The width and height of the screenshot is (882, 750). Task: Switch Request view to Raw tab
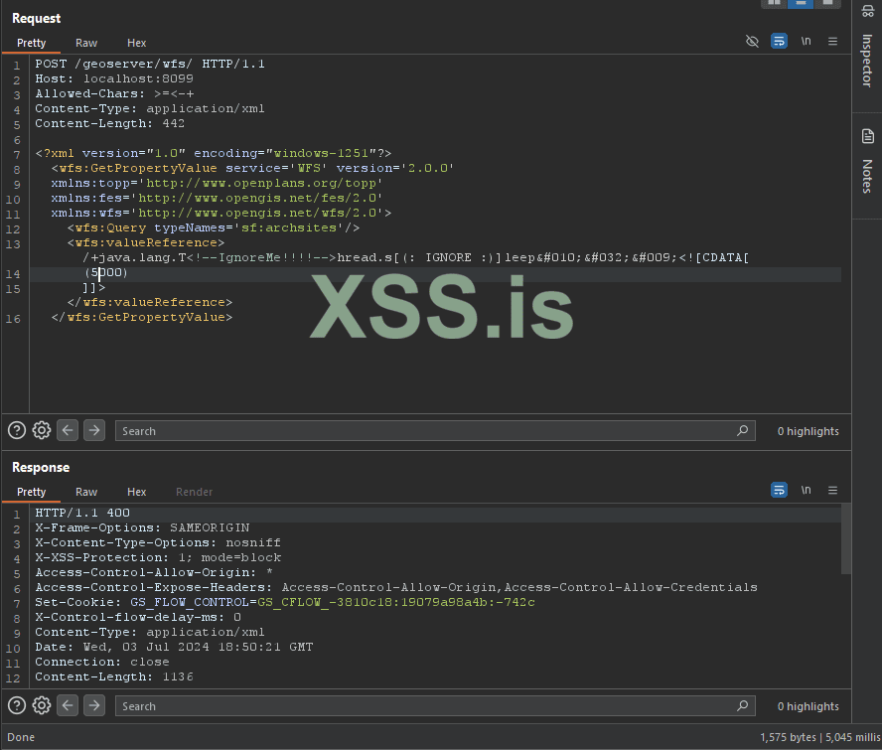(x=86, y=43)
